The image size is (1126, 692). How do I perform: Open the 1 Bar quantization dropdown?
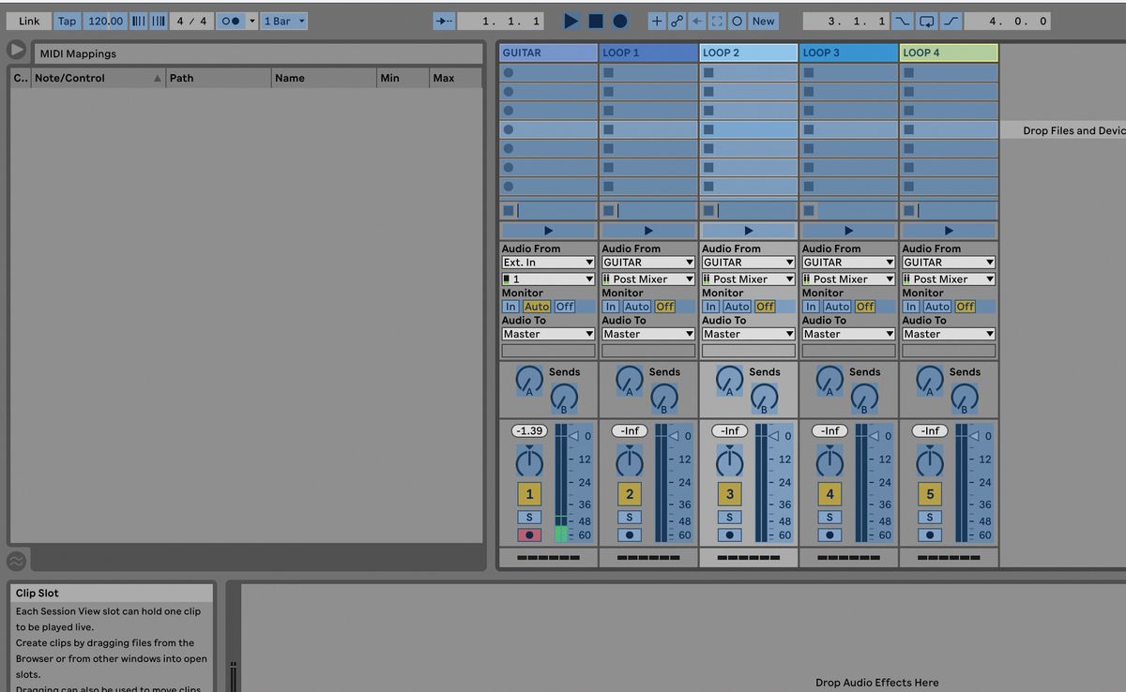pos(281,20)
